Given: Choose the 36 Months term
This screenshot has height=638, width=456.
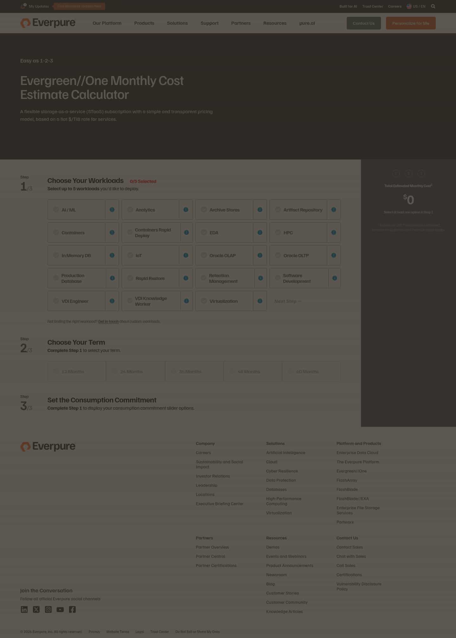Looking at the screenshot, I should (x=194, y=371).
